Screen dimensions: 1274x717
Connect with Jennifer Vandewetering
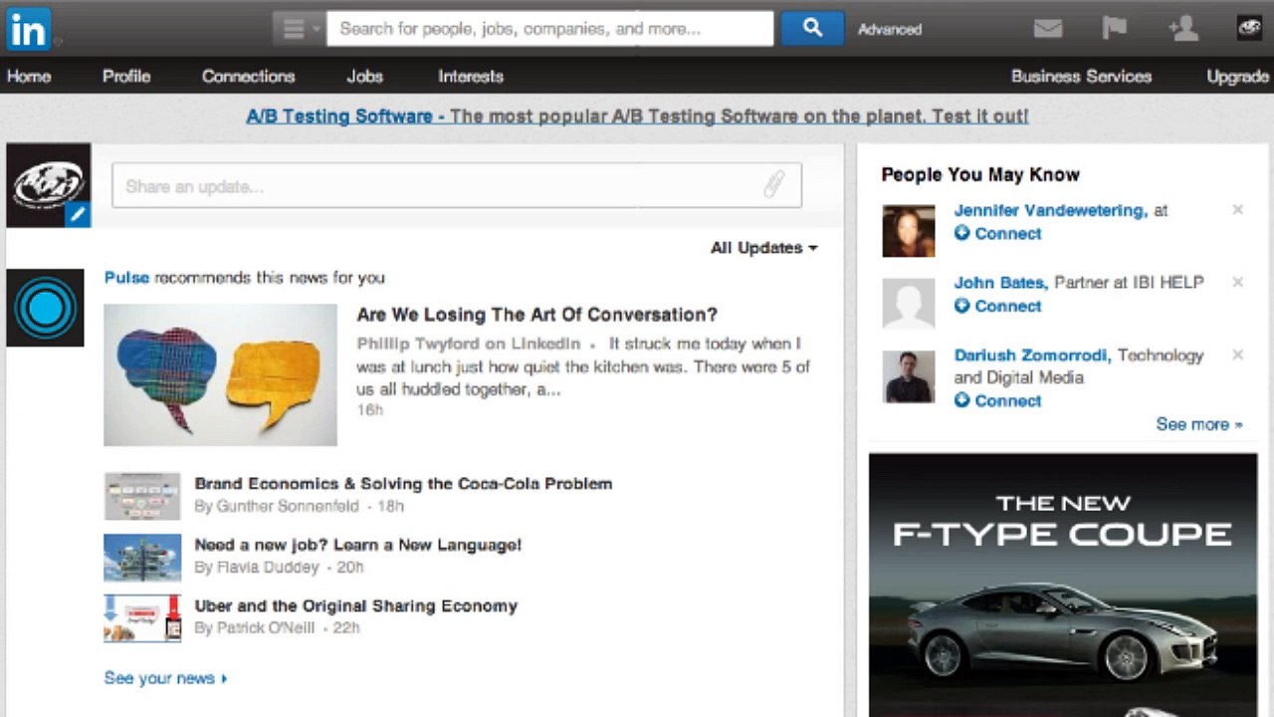(998, 233)
